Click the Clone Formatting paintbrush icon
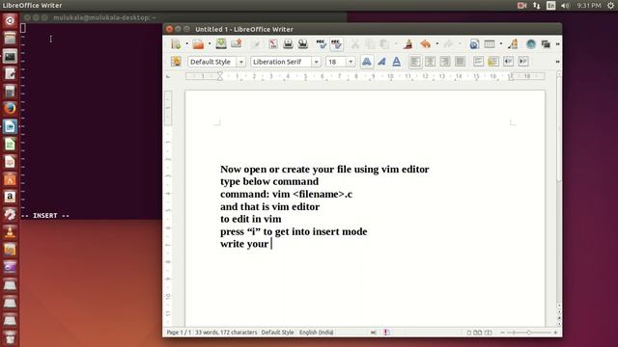The height and width of the screenshot is (347, 618). (x=407, y=43)
